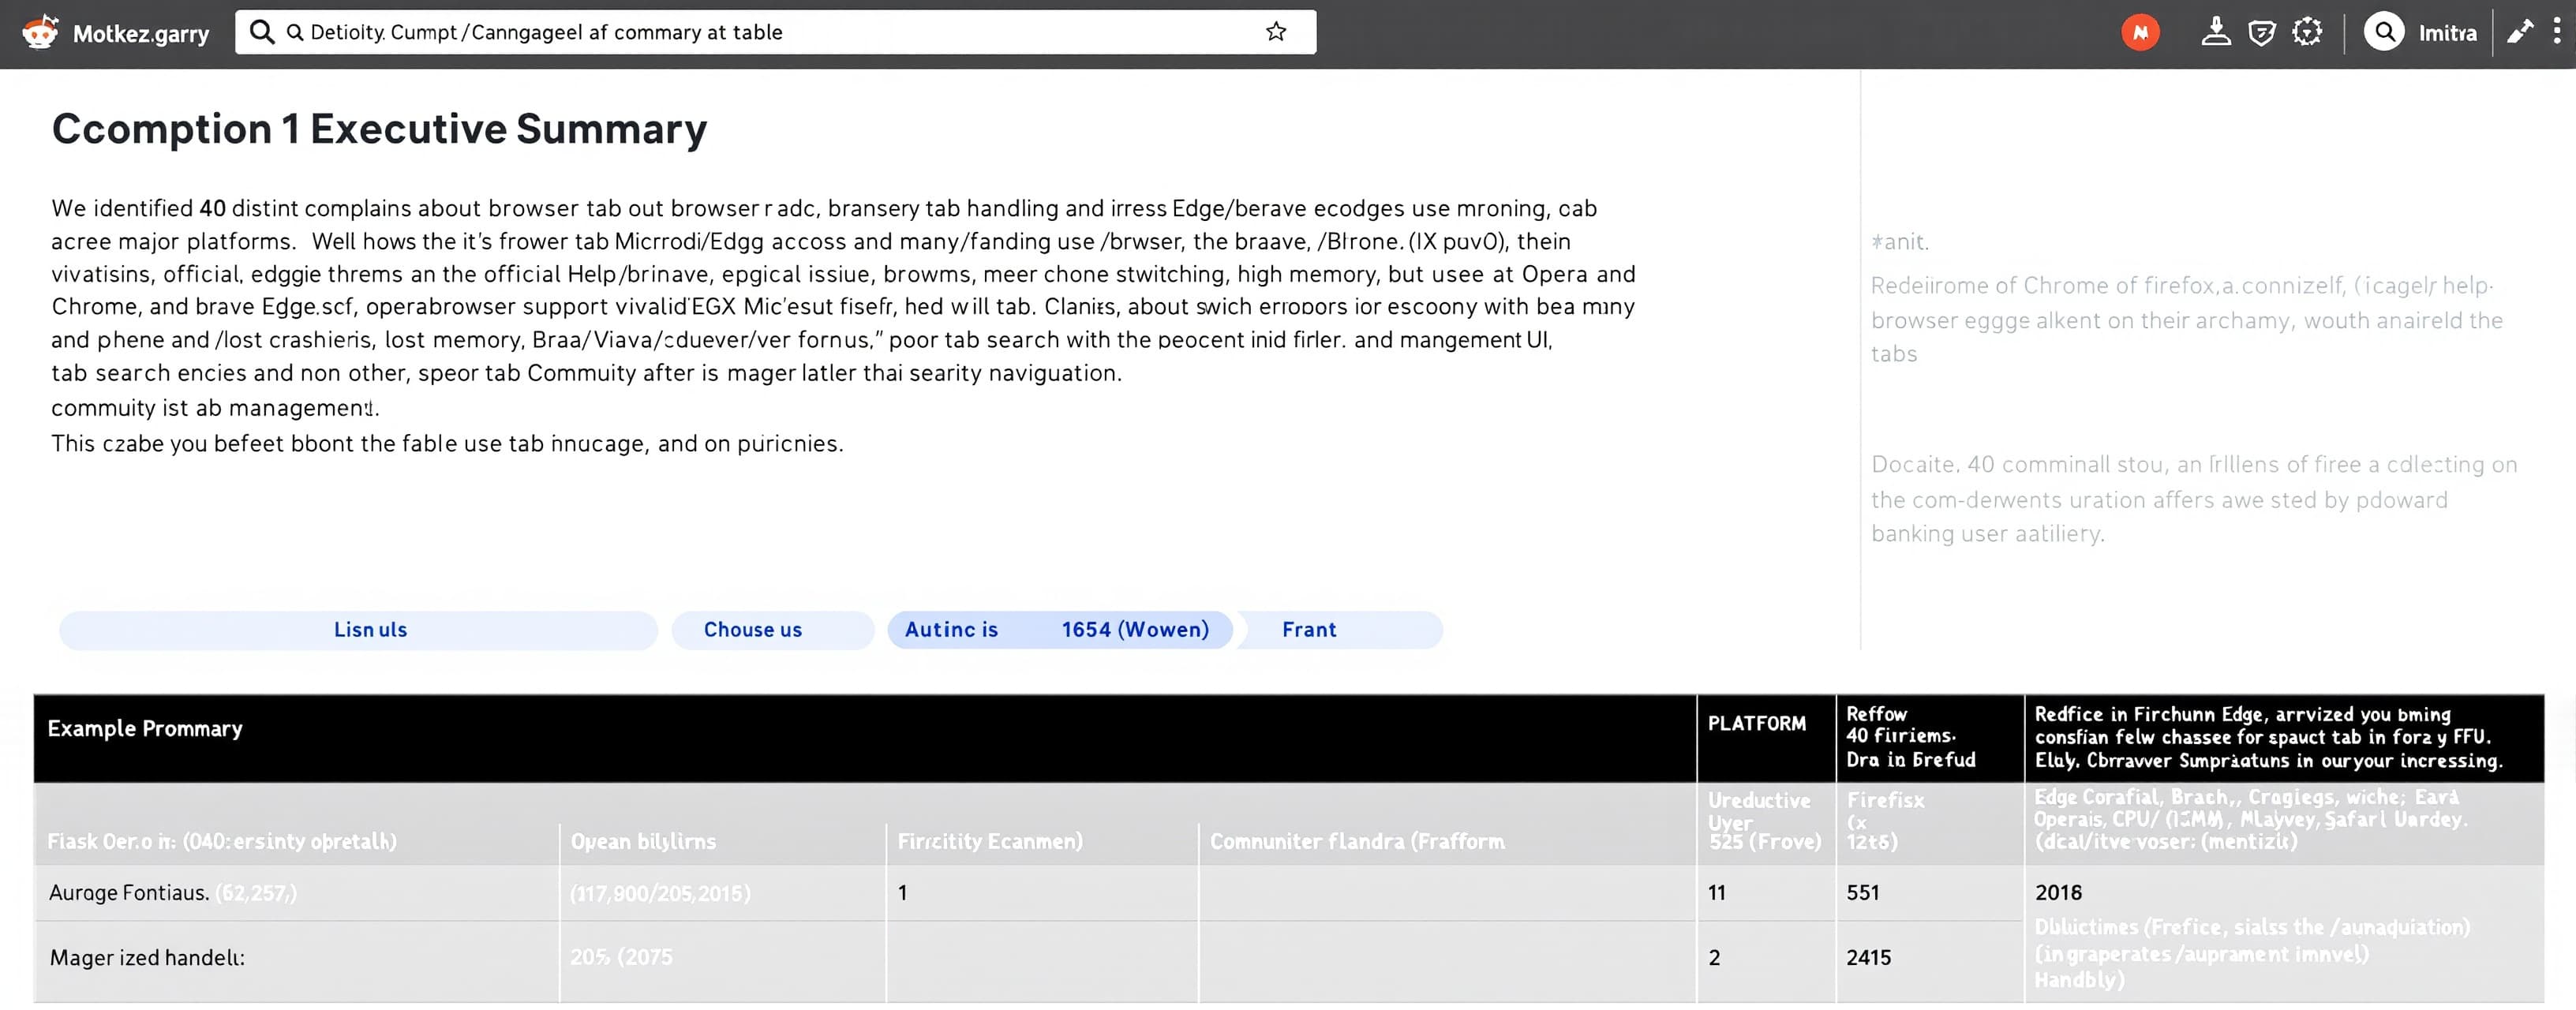Click the Firrcitity Ecanmen subheader
Viewport: 2576px width, 1010px height.
coord(989,841)
